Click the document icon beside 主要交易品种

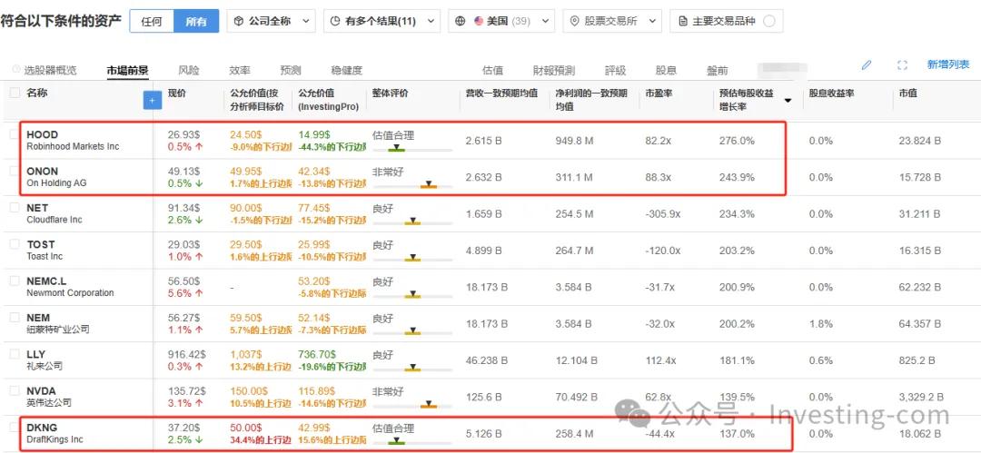[683, 21]
